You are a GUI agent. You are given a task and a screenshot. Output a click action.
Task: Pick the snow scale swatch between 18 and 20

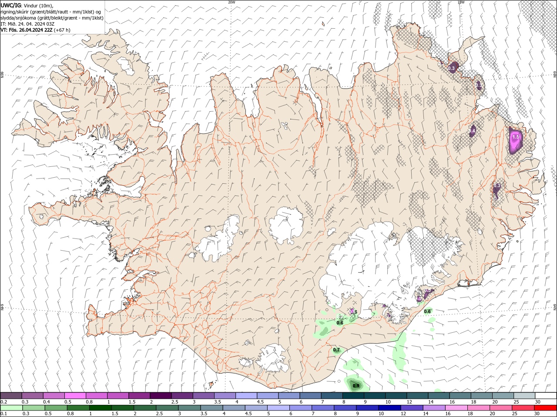tap(482, 395)
